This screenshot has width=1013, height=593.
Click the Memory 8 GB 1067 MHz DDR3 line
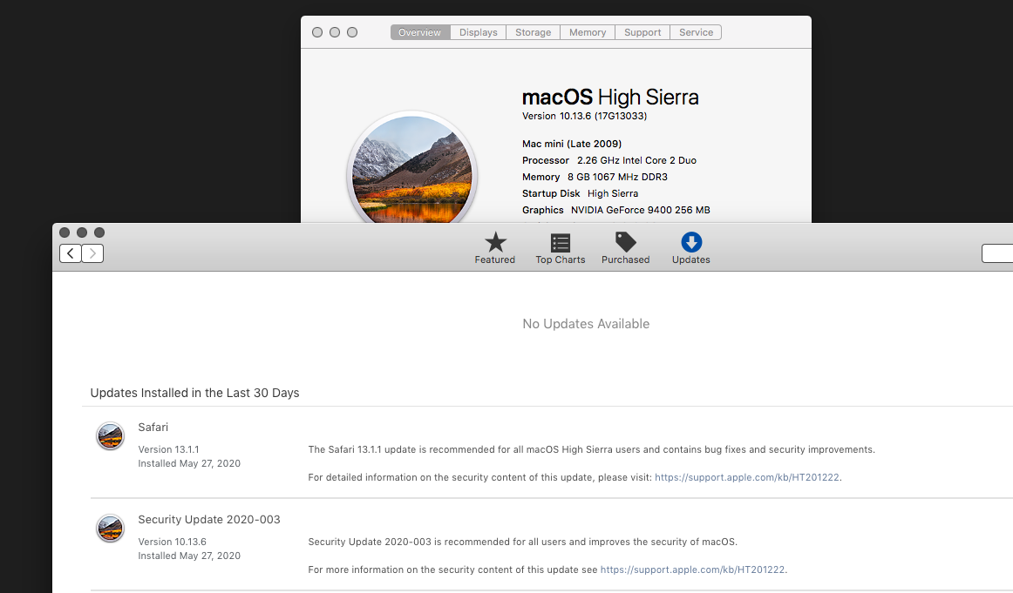click(595, 177)
